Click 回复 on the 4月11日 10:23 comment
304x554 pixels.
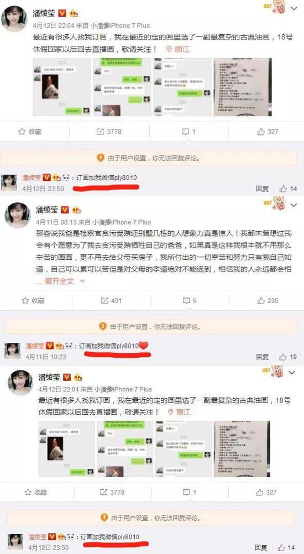(x=263, y=357)
